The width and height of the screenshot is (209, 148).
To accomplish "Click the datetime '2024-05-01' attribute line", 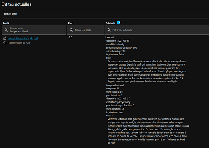I will (x=118, y=99).
